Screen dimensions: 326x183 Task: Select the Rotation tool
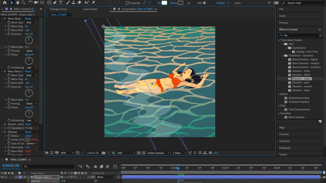click(31, 3)
